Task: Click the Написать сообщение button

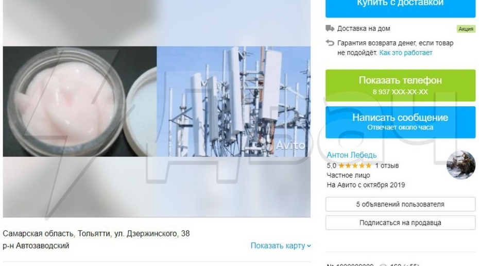Action: point(400,122)
